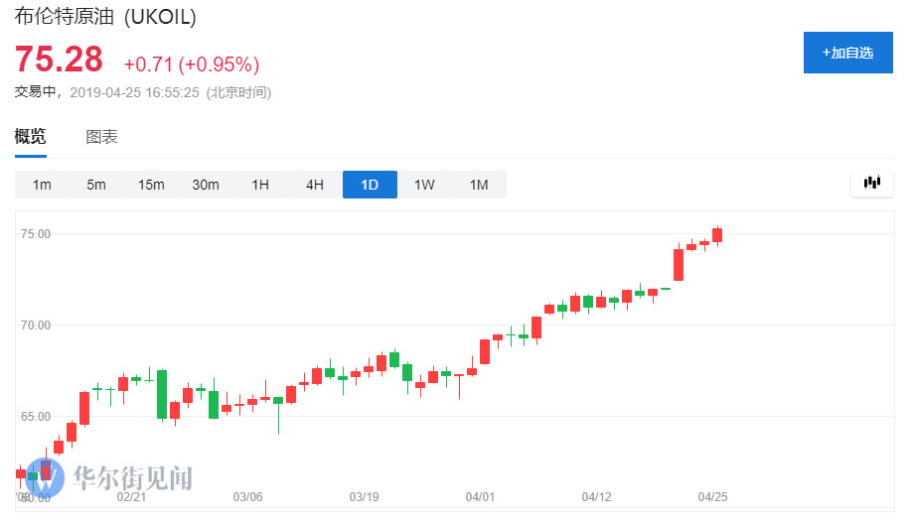Open the candlestick chart type icon

[x=873, y=183]
